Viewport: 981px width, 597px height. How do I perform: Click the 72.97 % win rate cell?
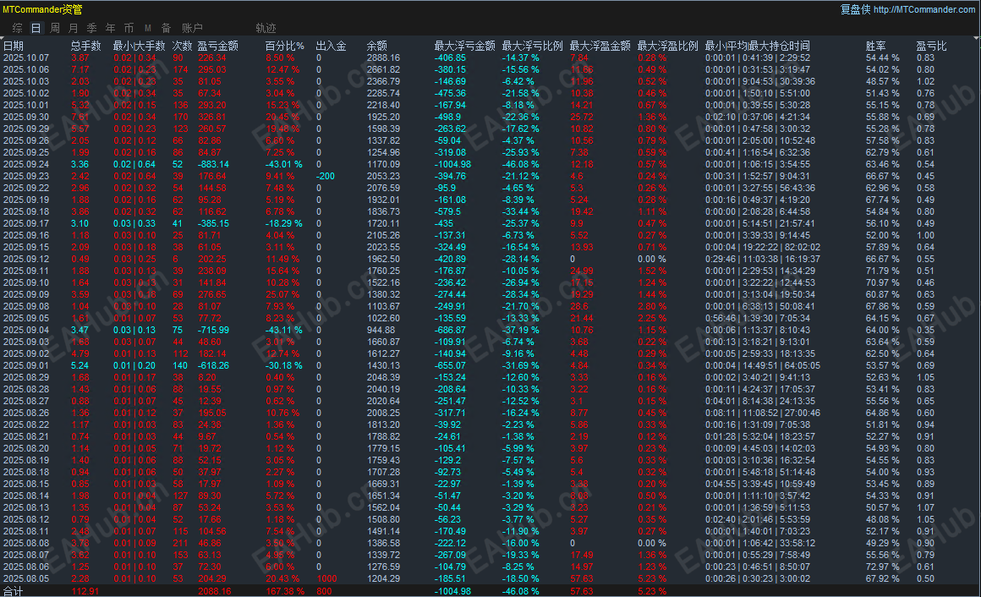pyautogui.click(x=883, y=567)
